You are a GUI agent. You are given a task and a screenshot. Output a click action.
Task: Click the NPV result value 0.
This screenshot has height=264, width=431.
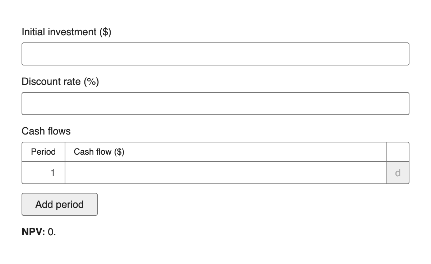point(52,232)
